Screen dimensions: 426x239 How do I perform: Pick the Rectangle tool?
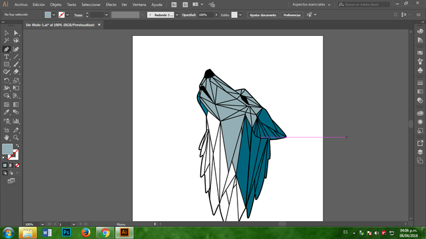[x=6, y=64]
